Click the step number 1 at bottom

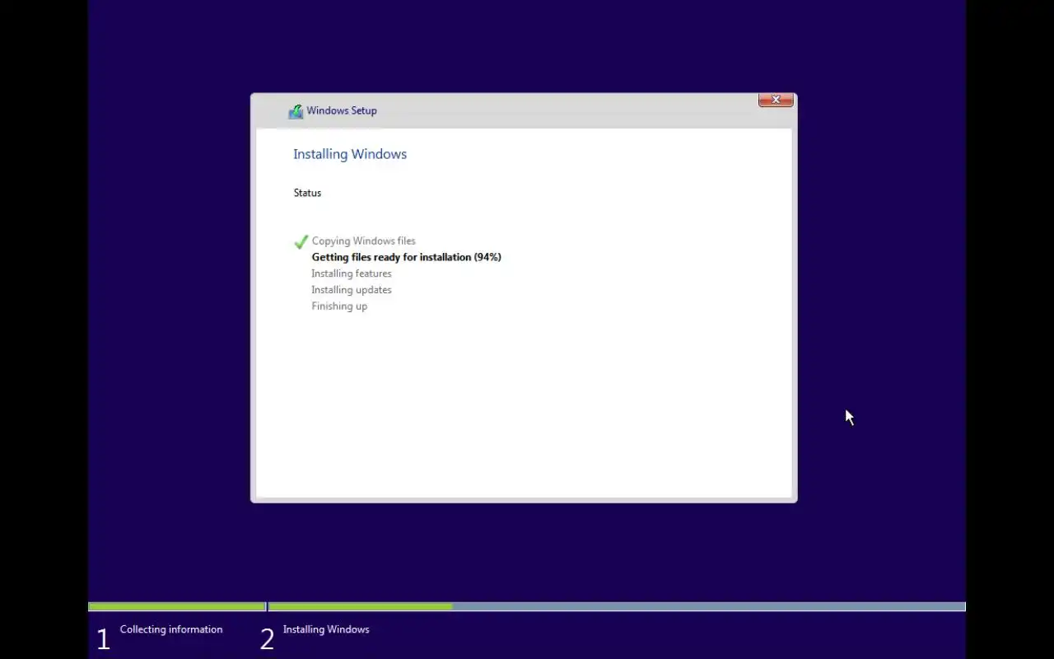(x=103, y=639)
